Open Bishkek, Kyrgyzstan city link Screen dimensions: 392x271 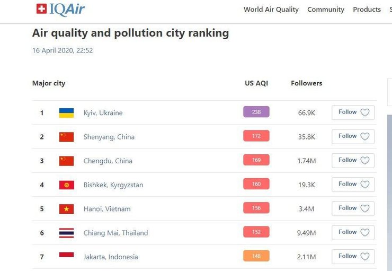click(113, 185)
